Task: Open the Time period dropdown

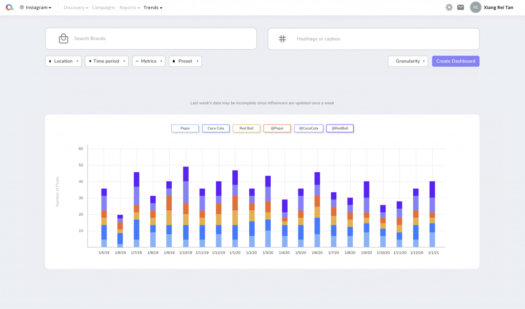Action: pos(107,61)
